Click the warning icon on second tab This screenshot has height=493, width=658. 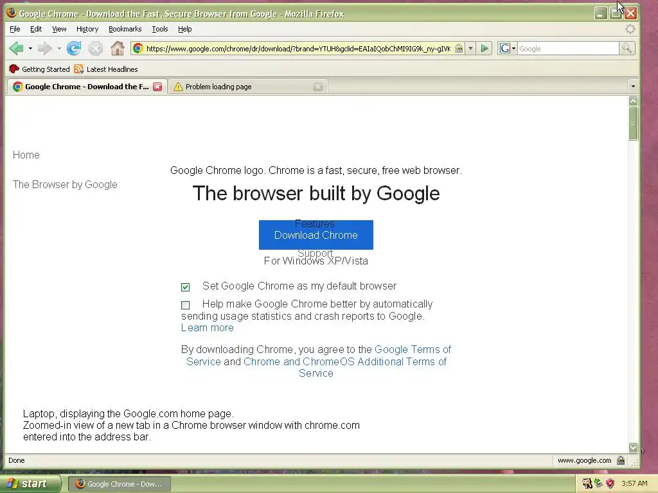pyautogui.click(x=179, y=87)
